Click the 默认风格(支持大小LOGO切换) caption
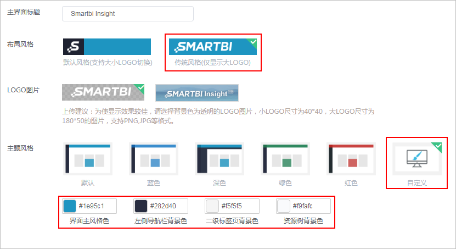Image resolution: width=456 pixels, height=249 pixels. coord(108,63)
